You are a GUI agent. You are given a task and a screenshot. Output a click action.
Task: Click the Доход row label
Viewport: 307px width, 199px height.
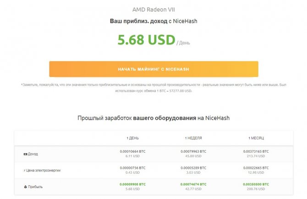coord(33,154)
